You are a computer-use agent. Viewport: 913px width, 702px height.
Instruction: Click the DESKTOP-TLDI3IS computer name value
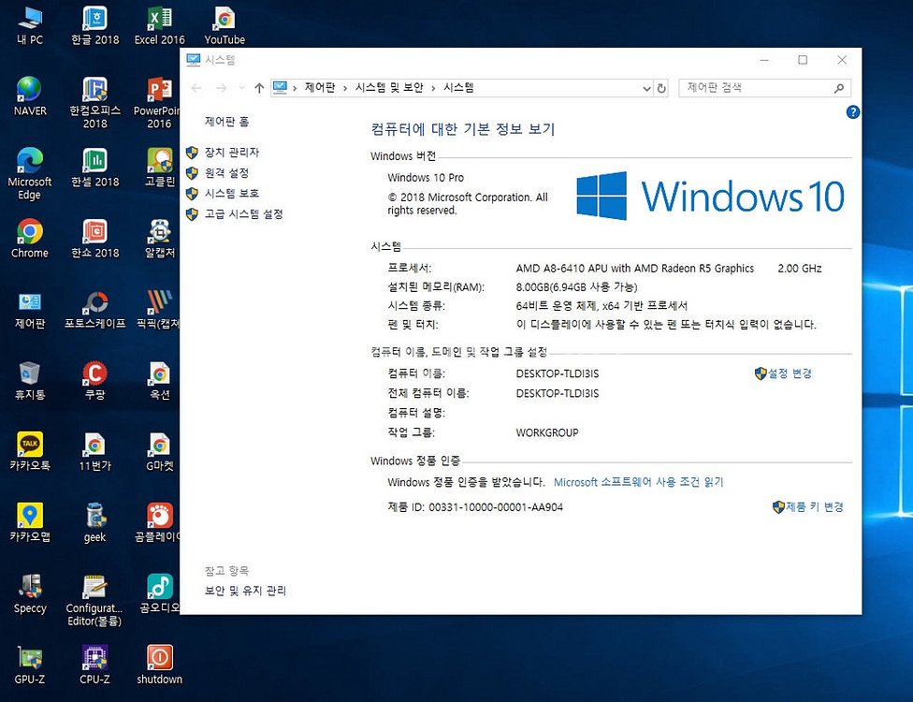tap(558, 373)
